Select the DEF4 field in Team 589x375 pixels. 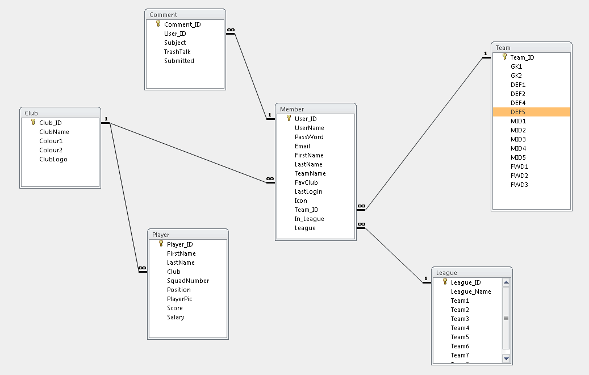point(518,103)
